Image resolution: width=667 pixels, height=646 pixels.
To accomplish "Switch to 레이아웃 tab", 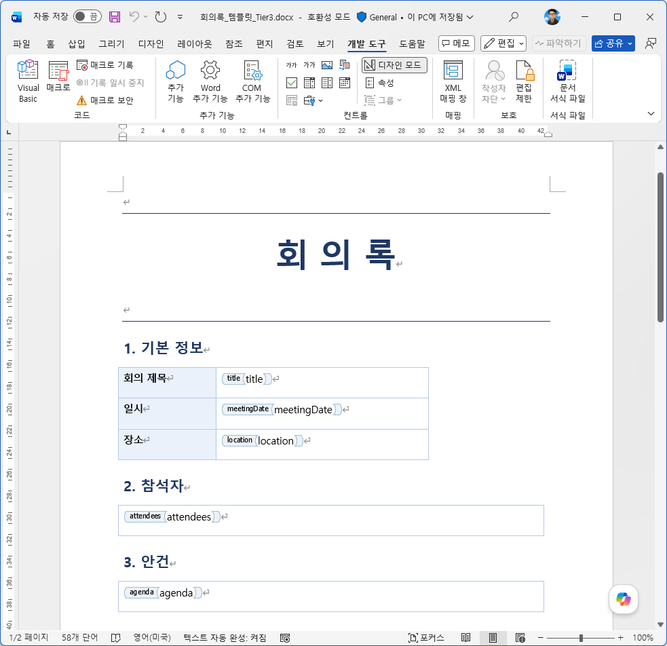I will pos(194,43).
